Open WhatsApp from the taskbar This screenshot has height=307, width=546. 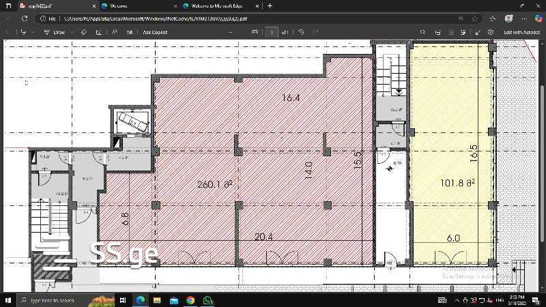tap(207, 300)
